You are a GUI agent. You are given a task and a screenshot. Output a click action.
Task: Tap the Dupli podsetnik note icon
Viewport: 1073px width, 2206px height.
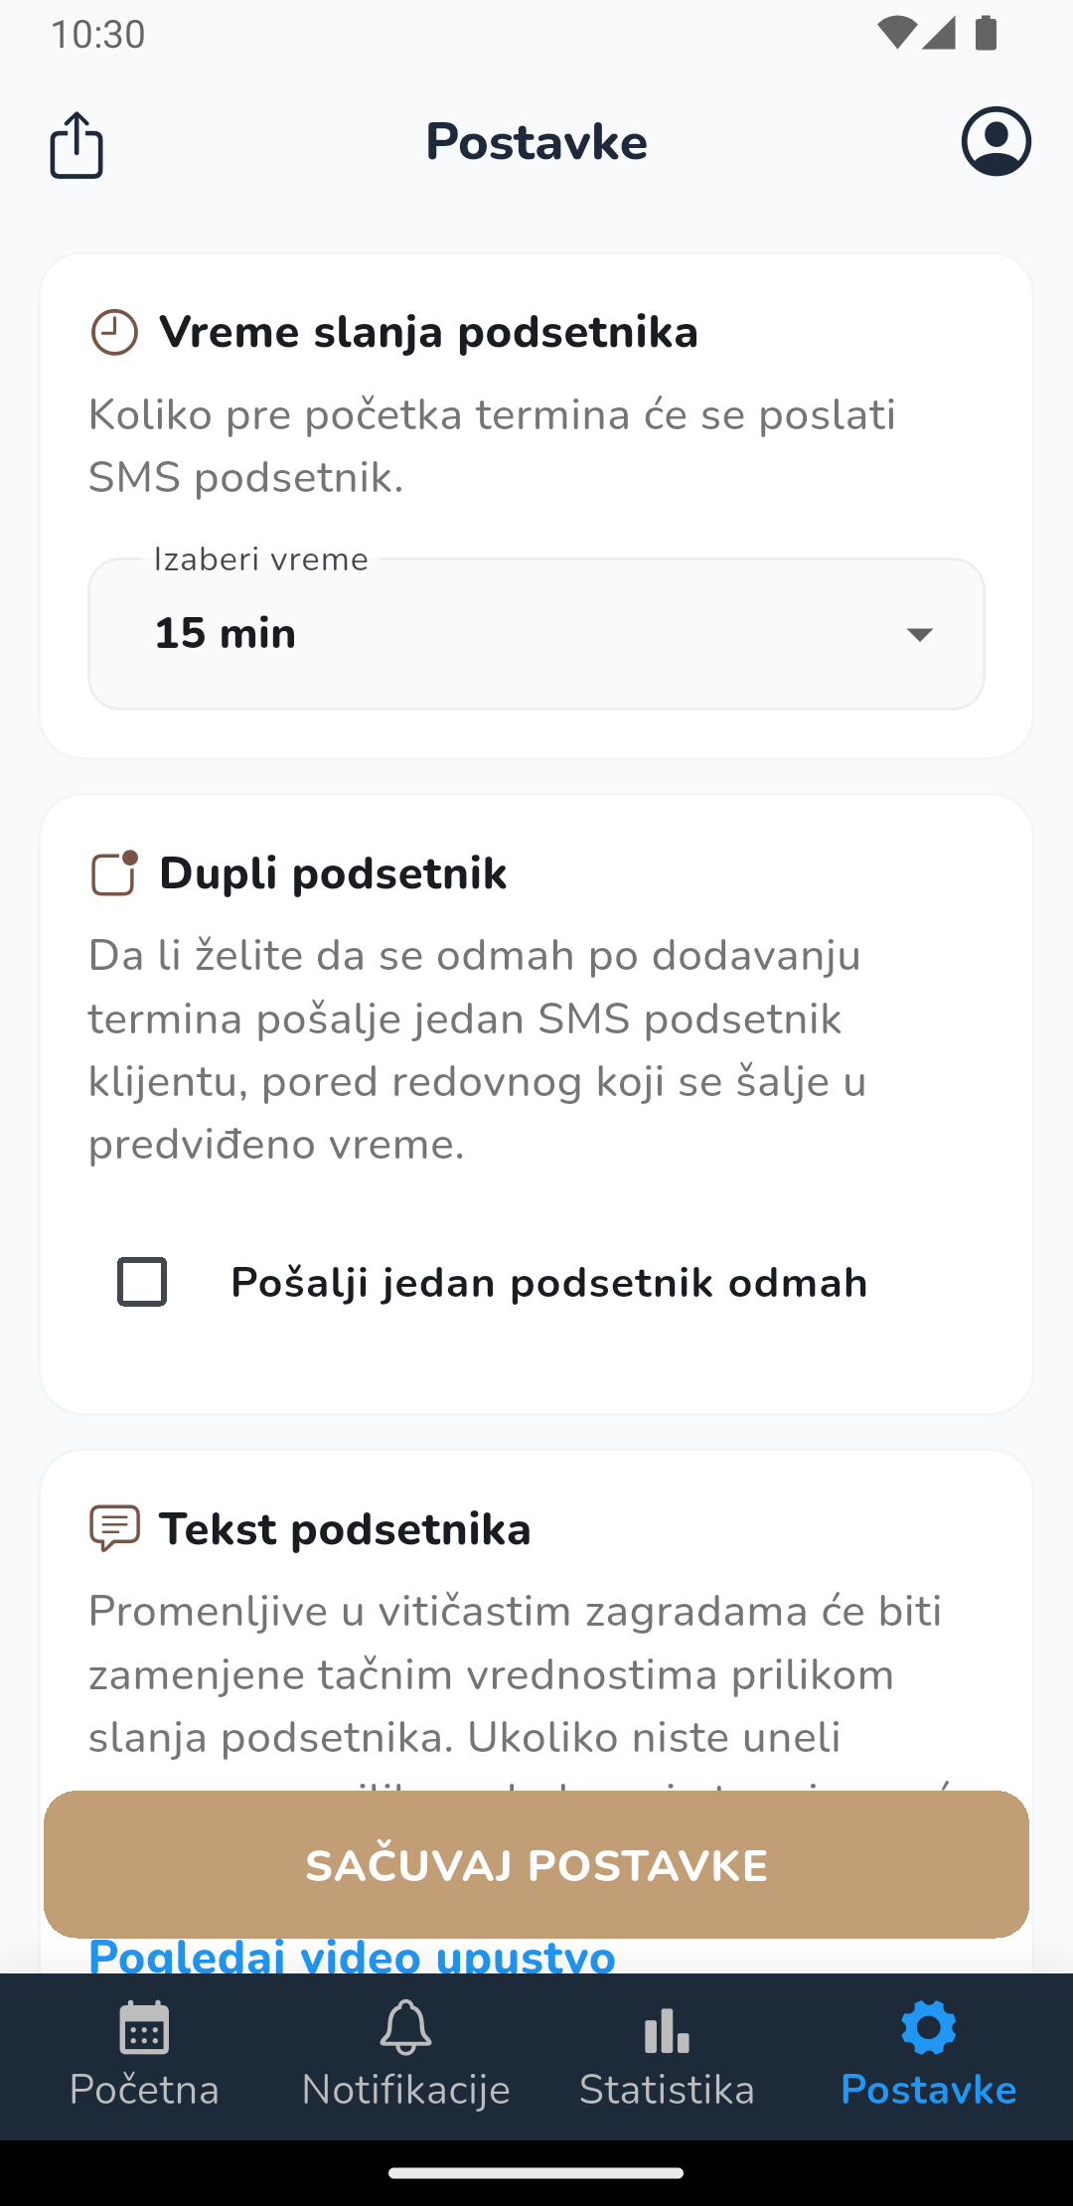pyautogui.click(x=114, y=873)
